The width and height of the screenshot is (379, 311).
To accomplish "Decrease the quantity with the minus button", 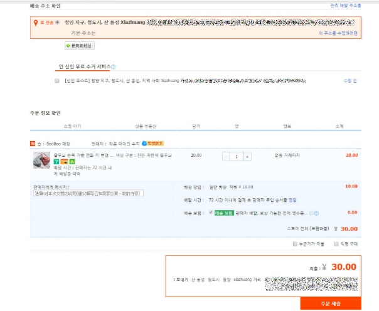I will 226,157.
